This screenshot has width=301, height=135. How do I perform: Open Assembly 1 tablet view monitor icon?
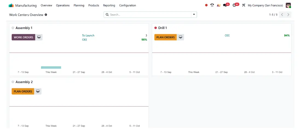click(x=39, y=37)
